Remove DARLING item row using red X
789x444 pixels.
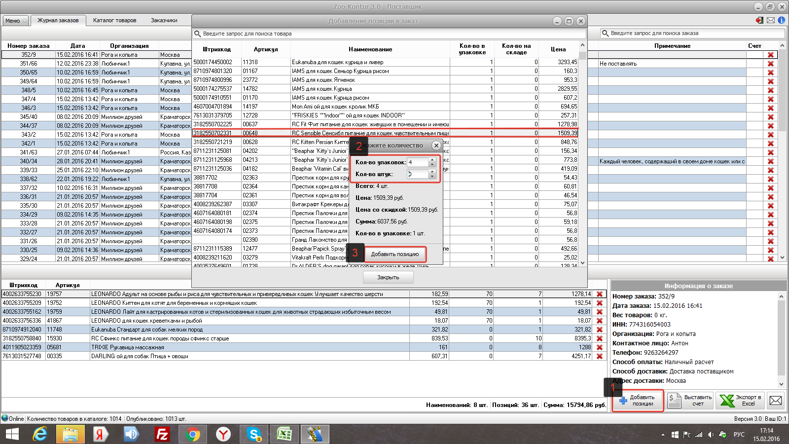[600, 356]
